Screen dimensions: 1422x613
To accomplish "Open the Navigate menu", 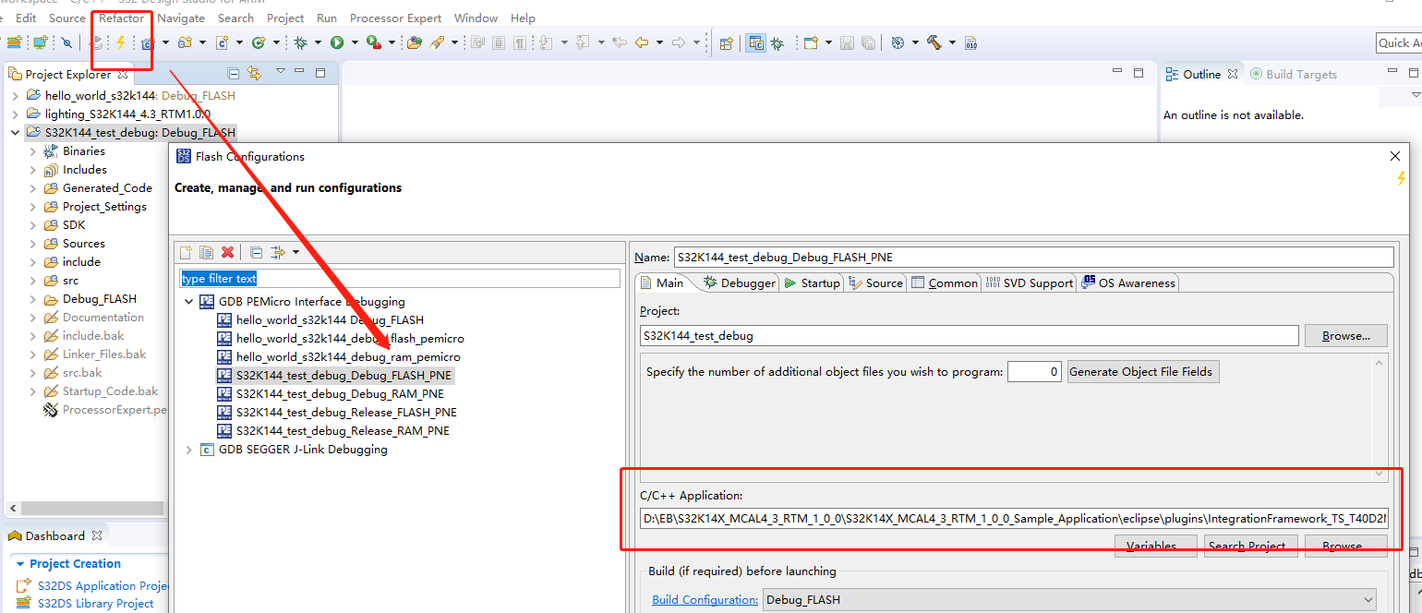I will point(181,18).
